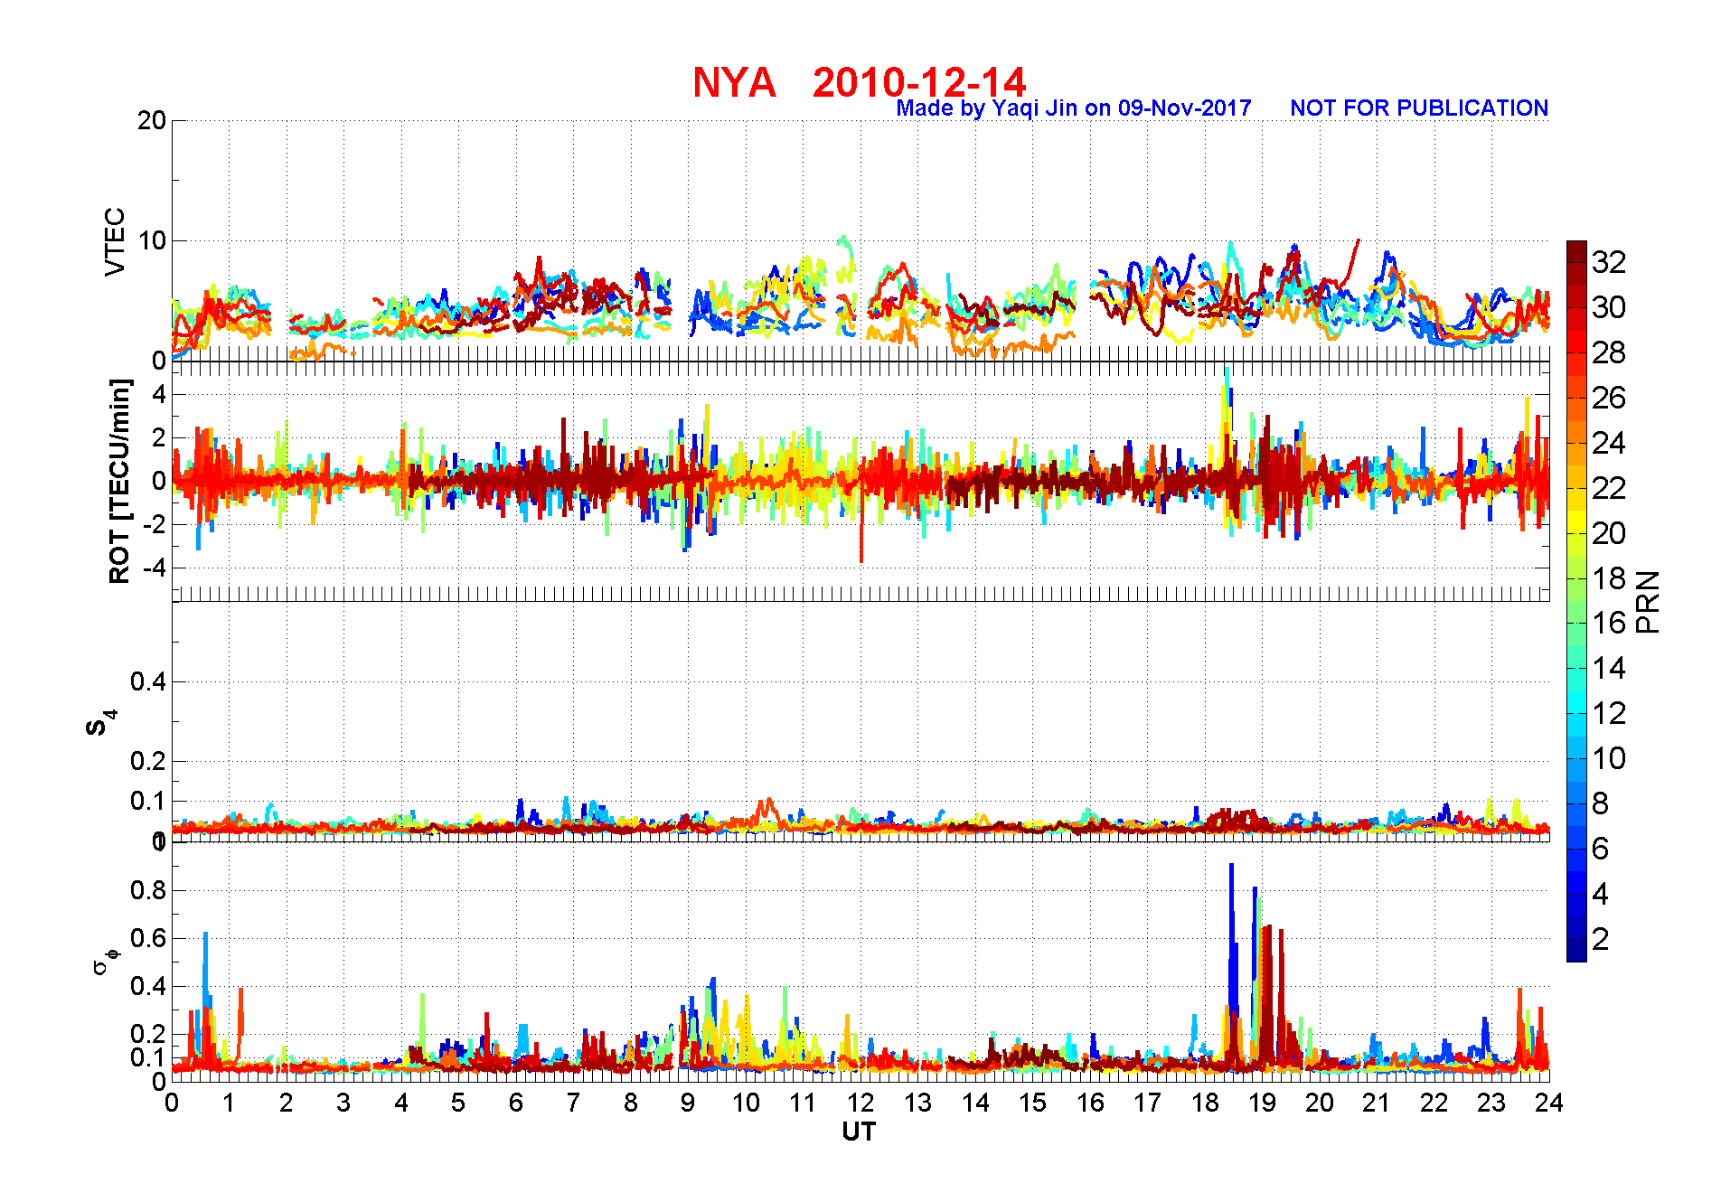The image size is (1721, 1202).
Task: Click the colorbar tick label 28
Action: click(x=1609, y=352)
